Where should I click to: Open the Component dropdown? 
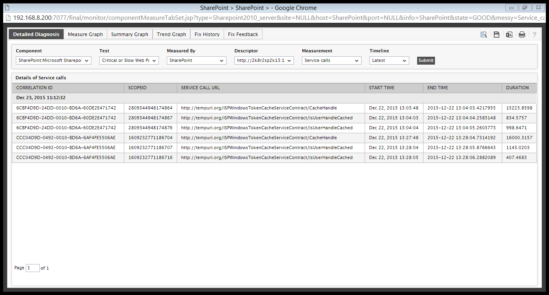pyautogui.click(x=54, y=60)
